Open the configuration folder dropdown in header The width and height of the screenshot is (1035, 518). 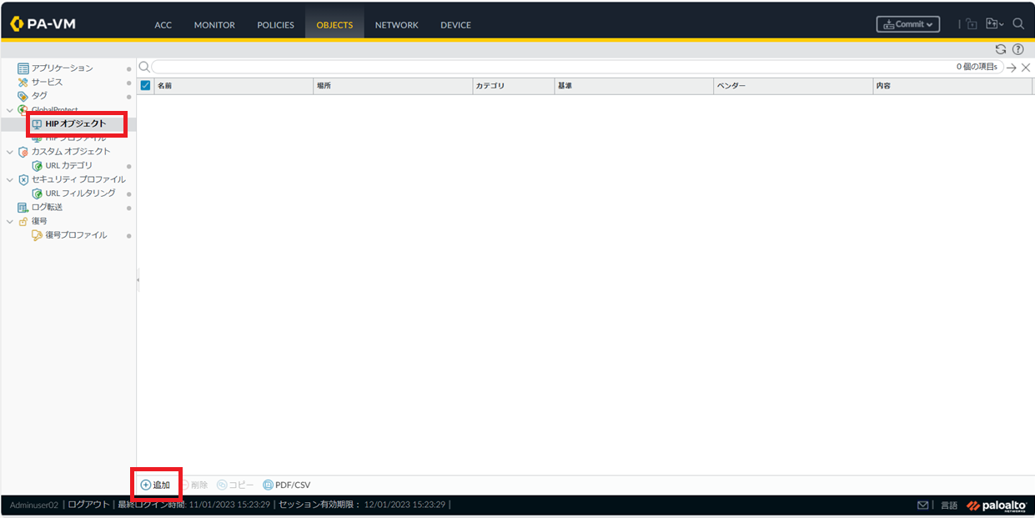point(995,24)
